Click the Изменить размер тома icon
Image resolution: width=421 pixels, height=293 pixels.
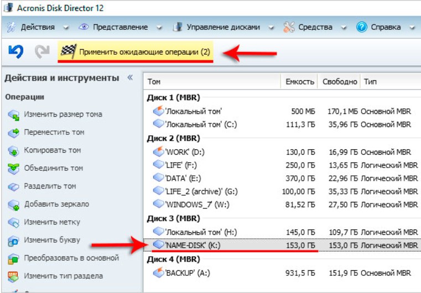point(13,115)
